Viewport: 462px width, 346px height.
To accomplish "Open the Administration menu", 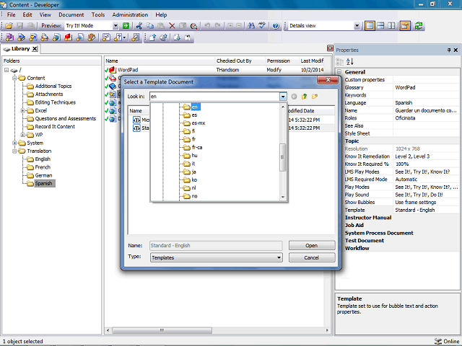I will (130, 14).
